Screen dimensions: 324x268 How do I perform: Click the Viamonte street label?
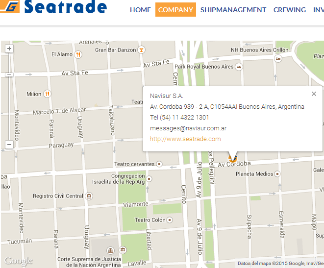pos(136,204)
